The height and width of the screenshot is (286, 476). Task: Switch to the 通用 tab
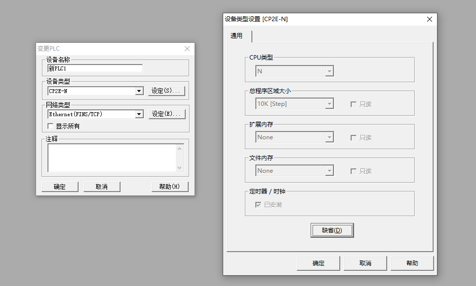click(x=237, y=36)
